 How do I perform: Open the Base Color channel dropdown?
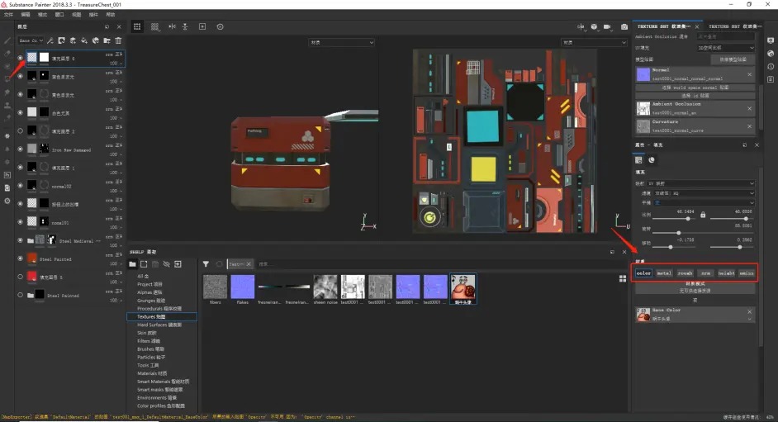(31, 40)
